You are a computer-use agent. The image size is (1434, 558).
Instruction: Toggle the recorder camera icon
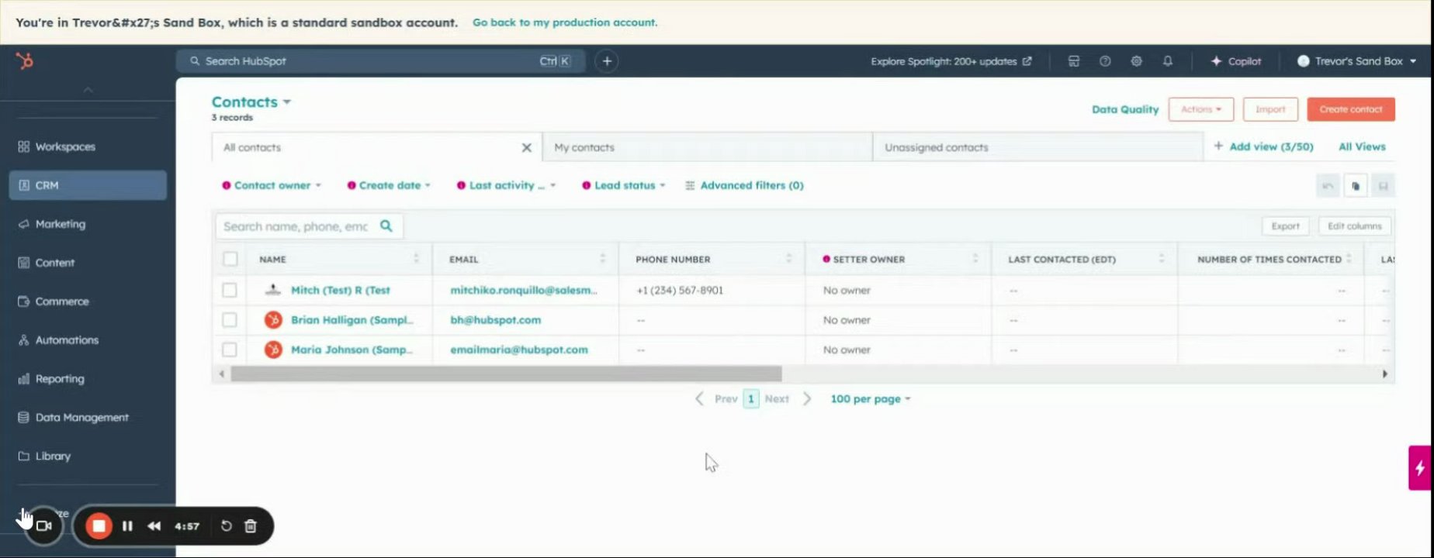tap(44, 525)
